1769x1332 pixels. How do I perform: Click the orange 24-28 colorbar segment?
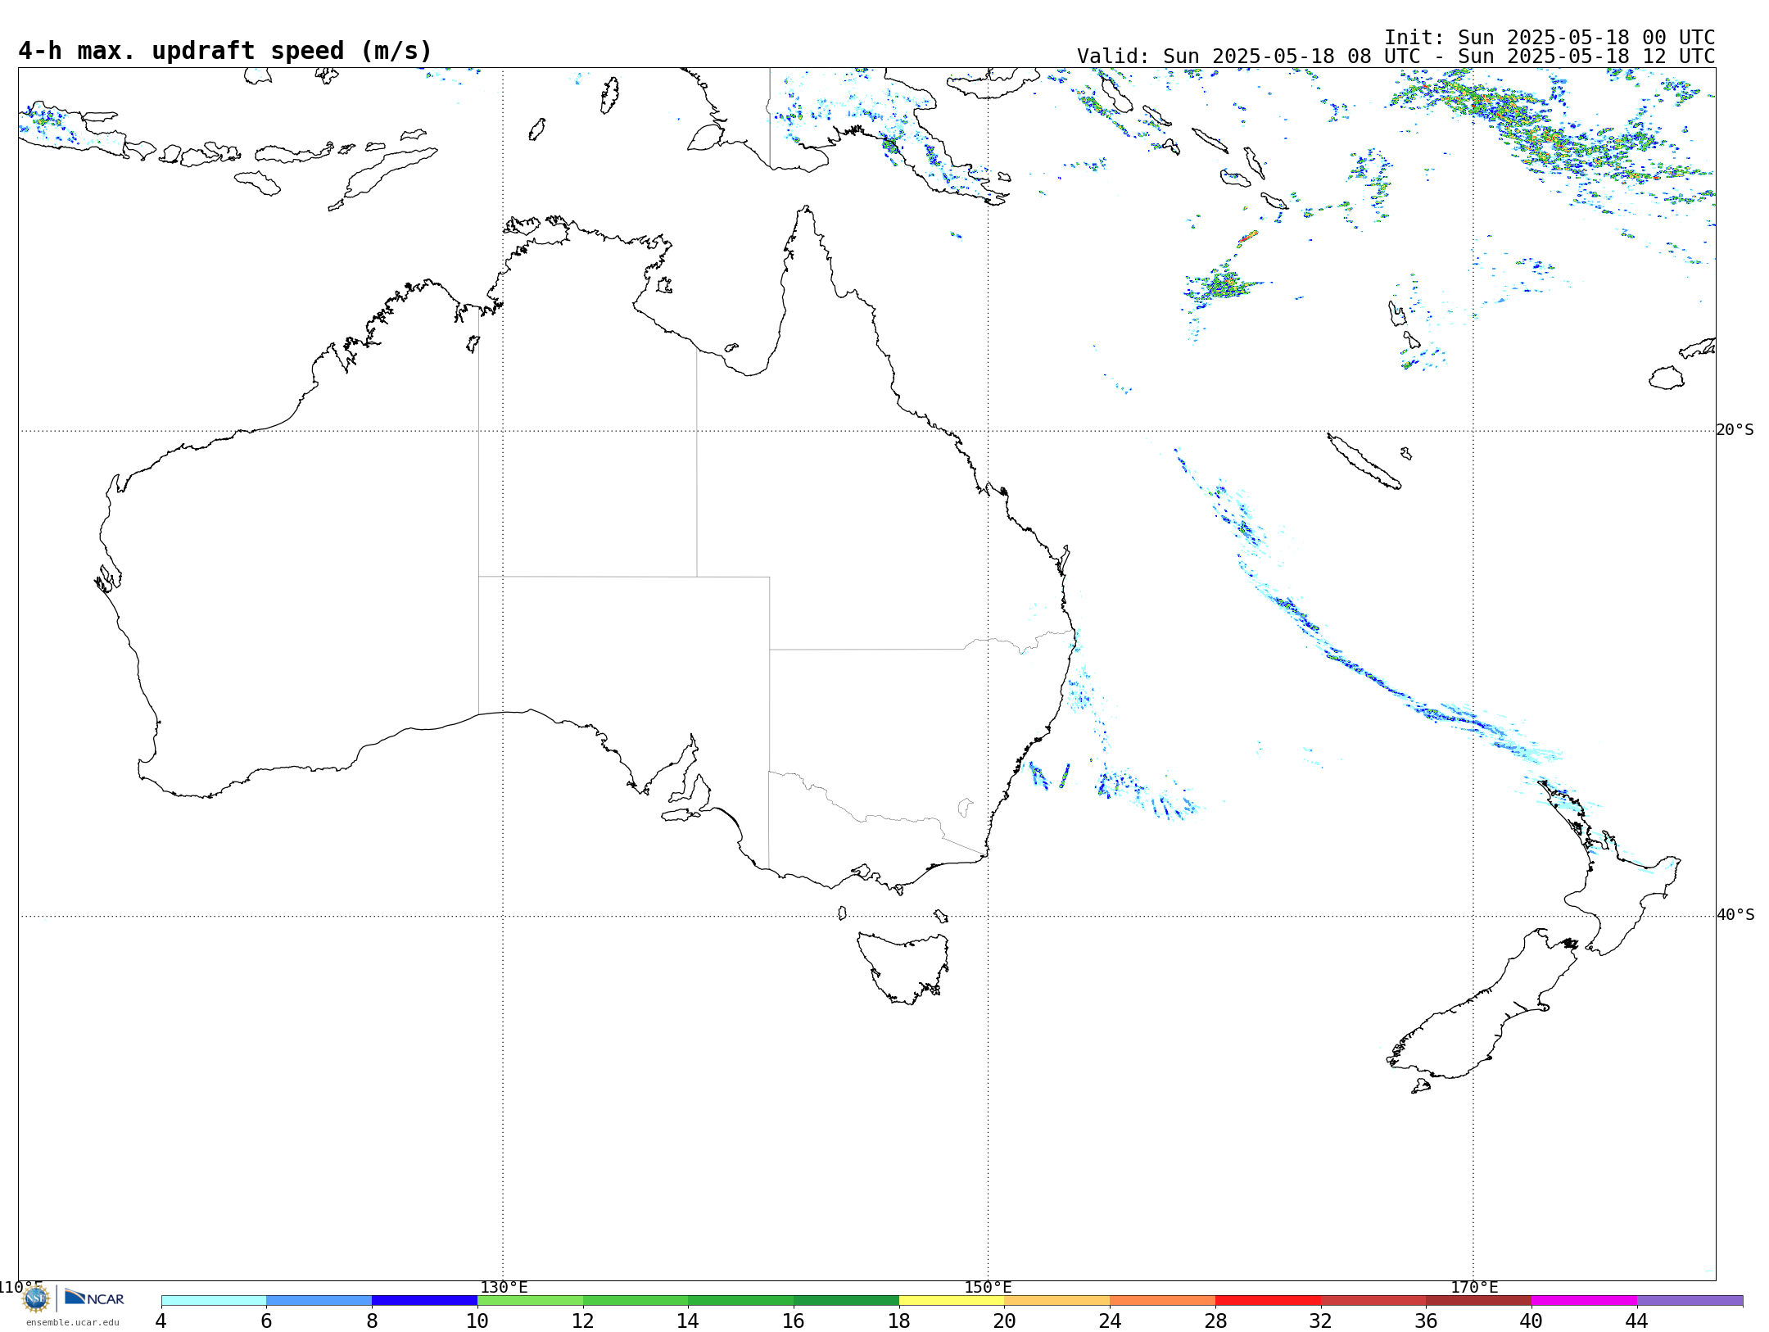[x=1163, y=1301]
